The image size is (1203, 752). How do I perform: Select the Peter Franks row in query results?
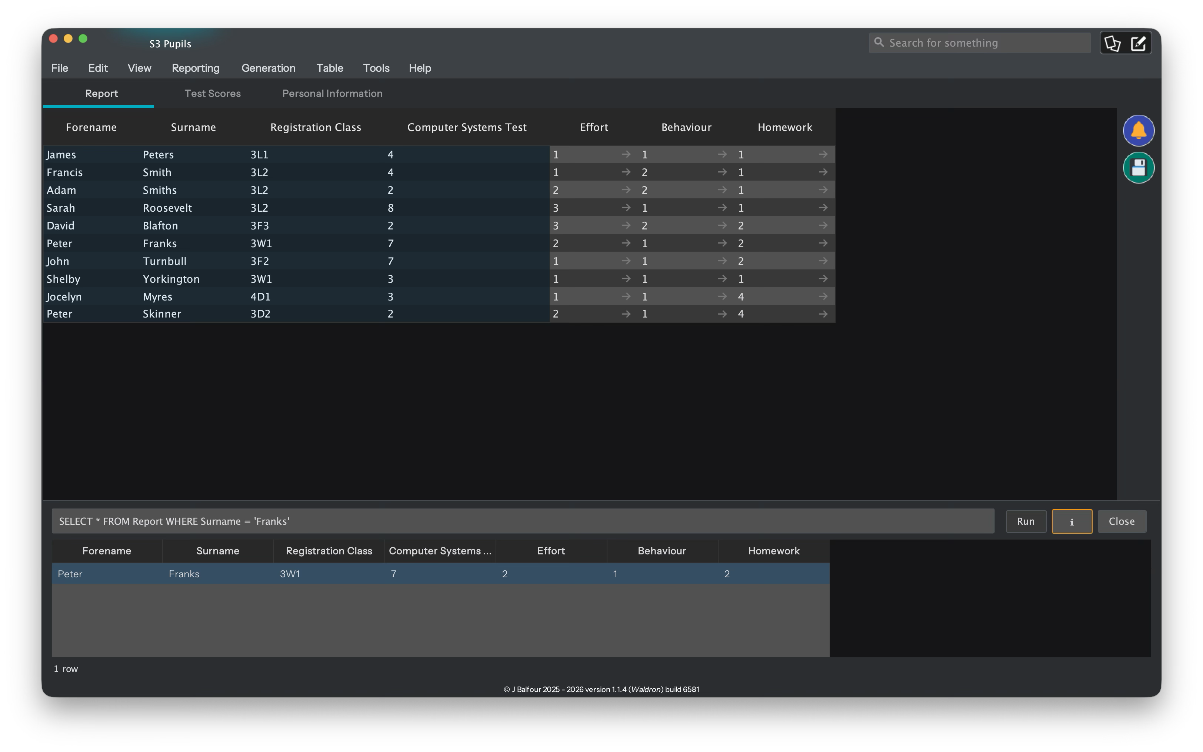pos(440,574)
